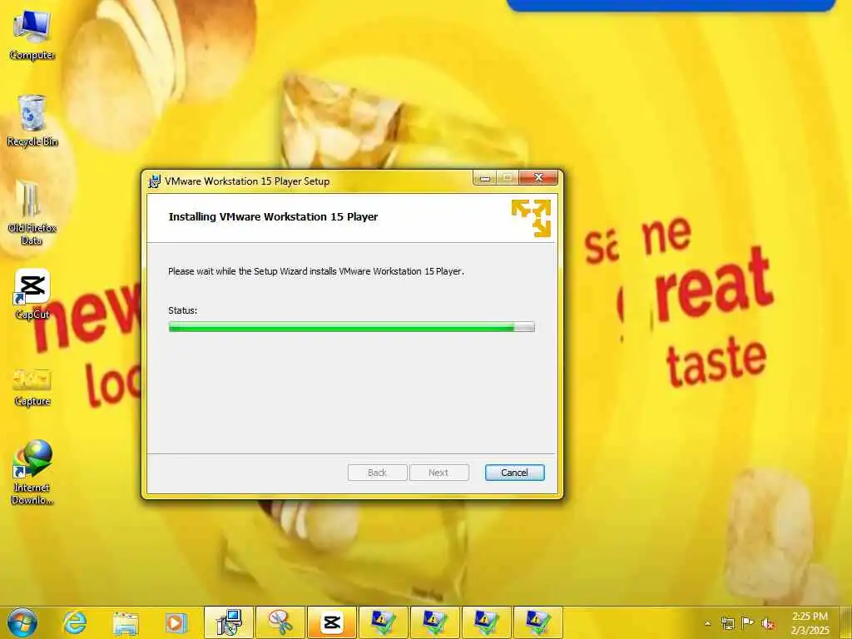Click the Cancel button in VMware setup
This screenshot has height=639, width=852.
(x=514, y=473)
